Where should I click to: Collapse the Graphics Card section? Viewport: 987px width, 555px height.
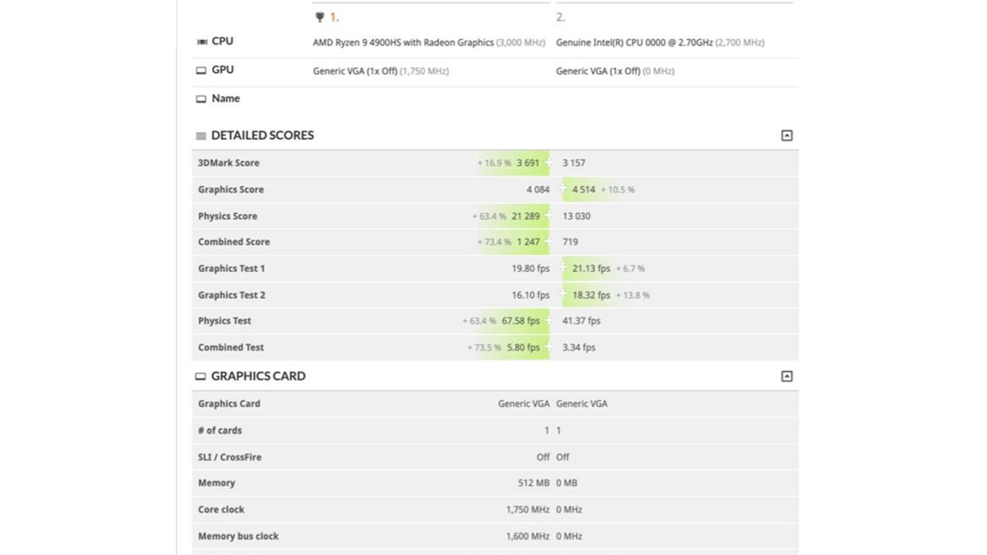[x=787, y=376]
